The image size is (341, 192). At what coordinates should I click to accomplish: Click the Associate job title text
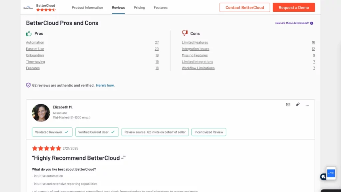click(x=60, y=113)
